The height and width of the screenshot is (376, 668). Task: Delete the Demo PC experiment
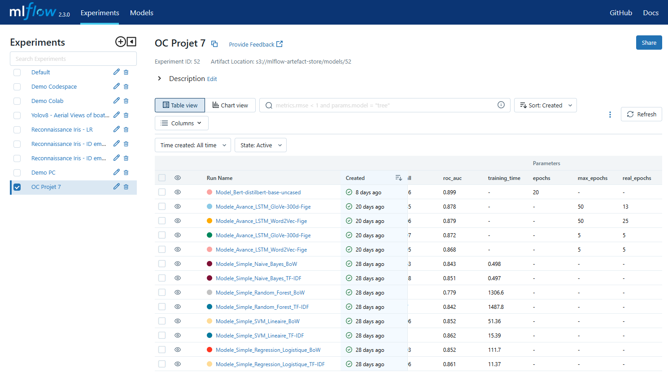point(126,172)
